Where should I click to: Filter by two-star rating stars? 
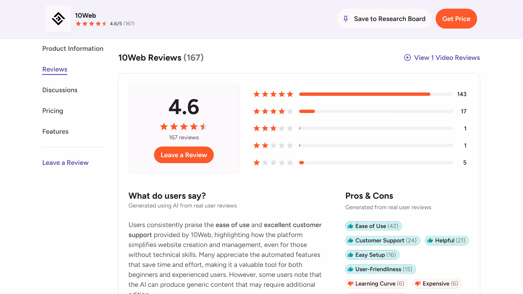point(273,145)
